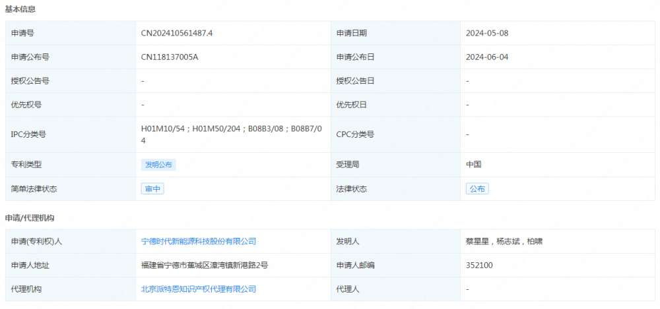Screen dimensions: 660x309
Task: Click the 法律状态 label cell
Action: tap(395, 189)
